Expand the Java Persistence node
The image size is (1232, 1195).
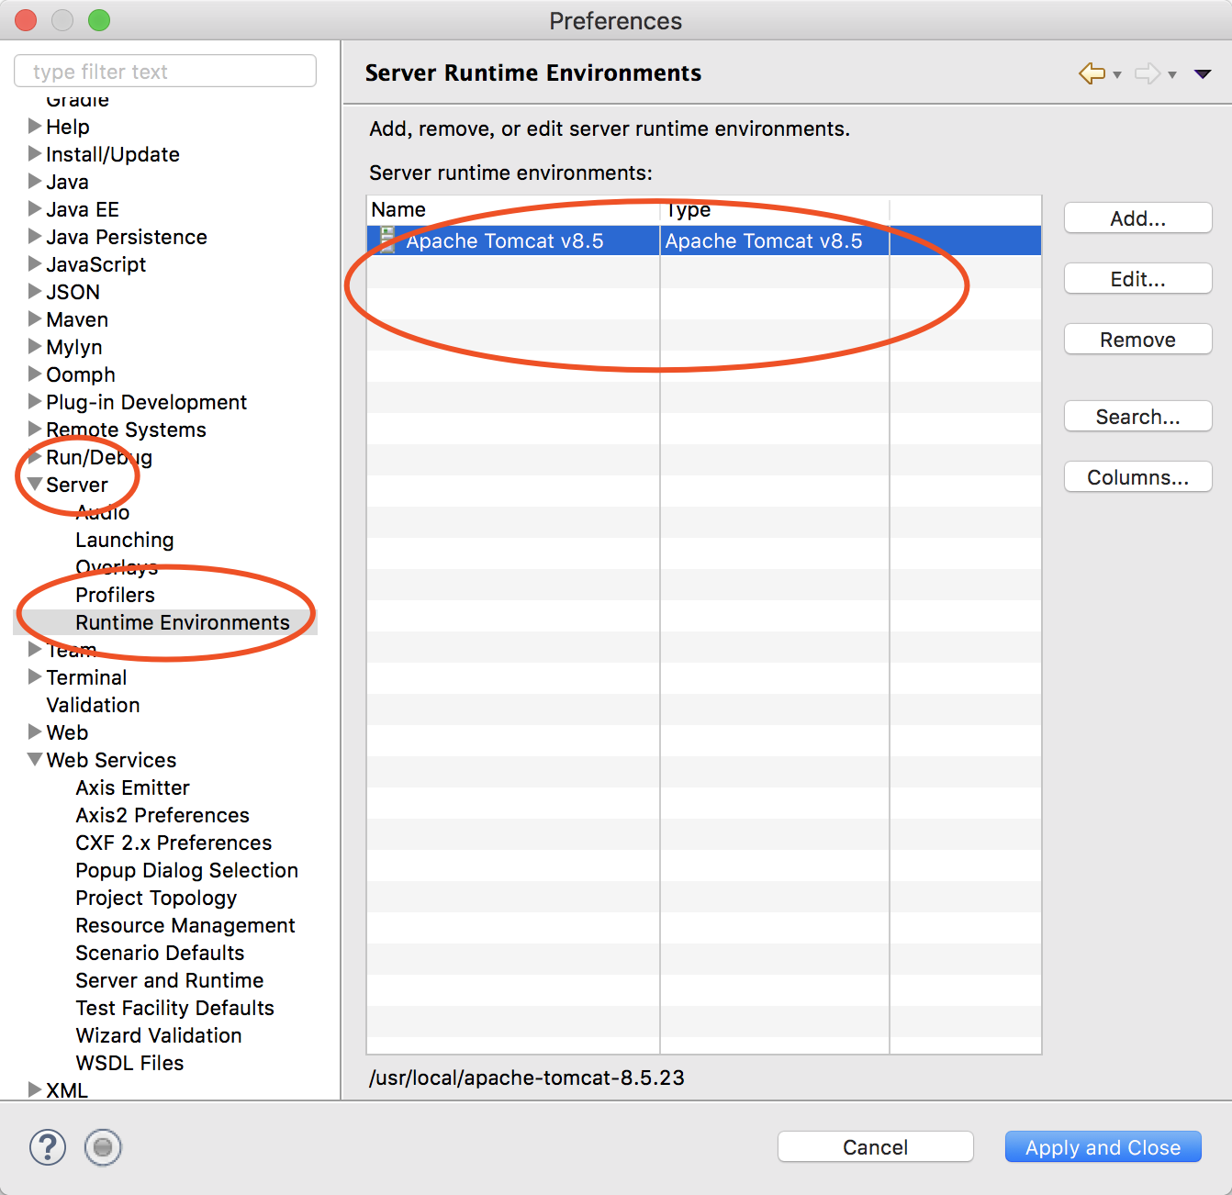[35, 236]
